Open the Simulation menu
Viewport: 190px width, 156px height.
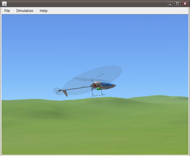click(25, 11)
